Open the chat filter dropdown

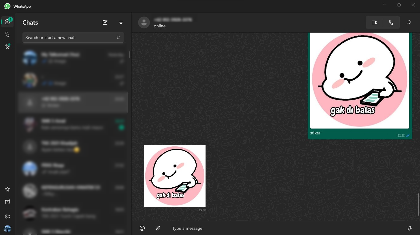(121, 22)
